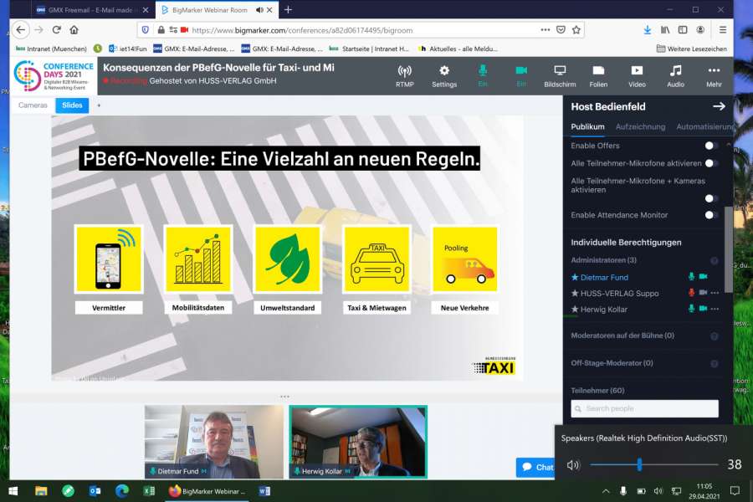Click Off-Stage-Moderator help icon
Screen dimensions: 753x502
715,364
